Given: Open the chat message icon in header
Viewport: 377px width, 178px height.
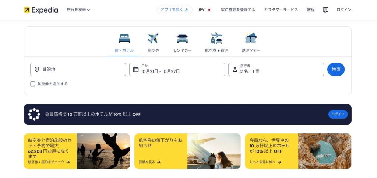Looking at the screenshot, I should [x=325, y=10].
